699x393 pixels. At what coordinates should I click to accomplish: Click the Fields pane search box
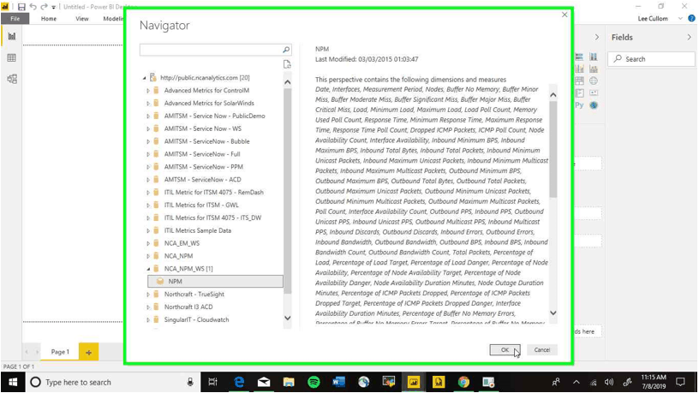click(651, 59)
